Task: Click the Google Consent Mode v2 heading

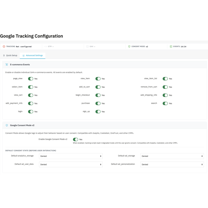Action: pos(22,125)
